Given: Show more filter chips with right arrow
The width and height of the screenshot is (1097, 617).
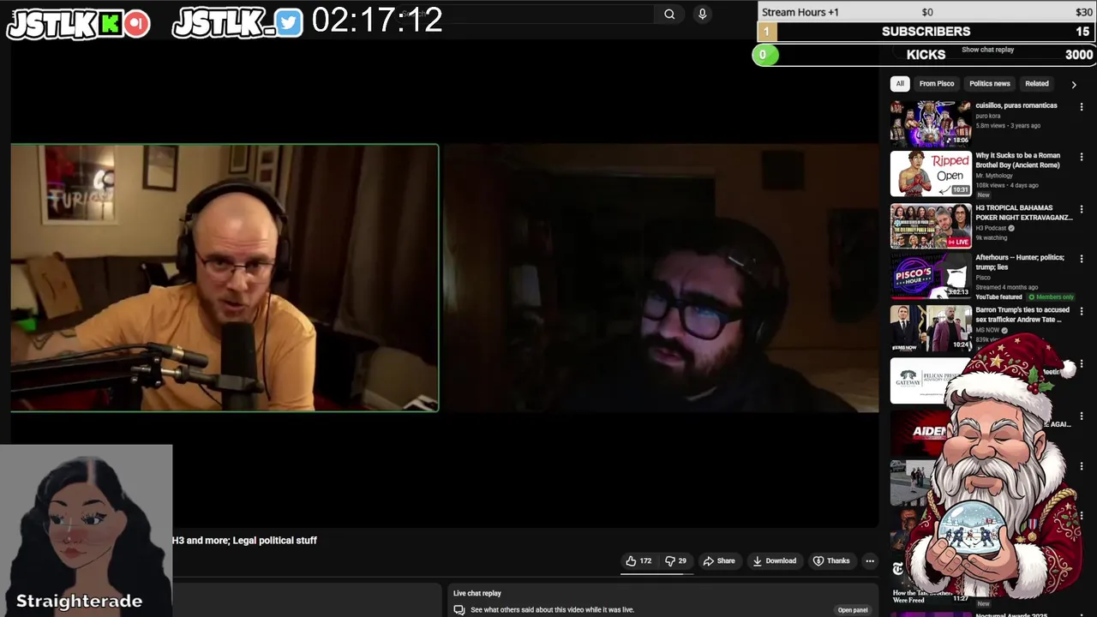Looking at the screenshot, I should (1074, 84).
